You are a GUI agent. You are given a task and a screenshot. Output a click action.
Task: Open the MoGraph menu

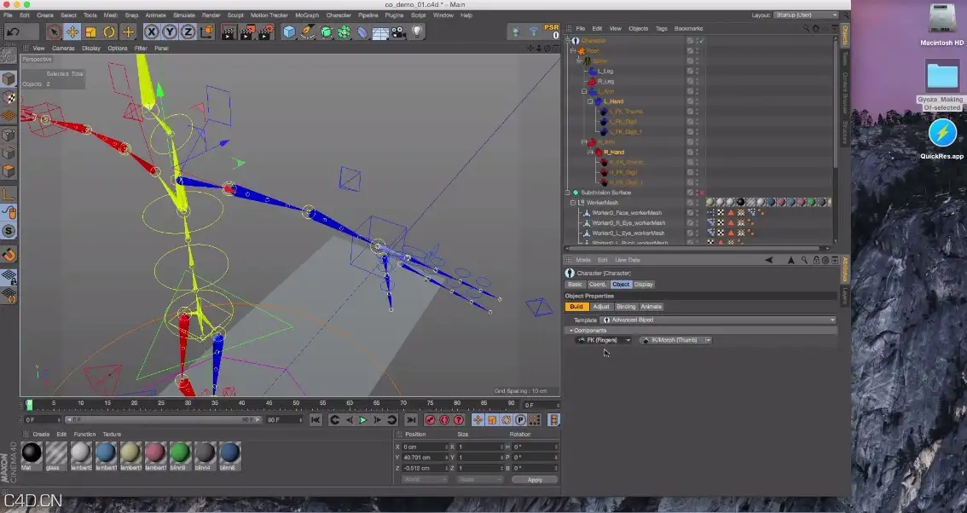tap(307, 14)
